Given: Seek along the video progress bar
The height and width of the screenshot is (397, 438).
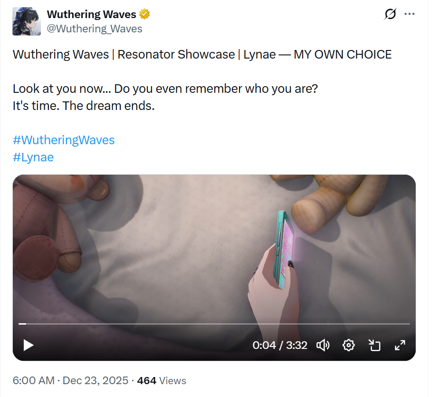Looking at the screenshot, I should point(214,324).
